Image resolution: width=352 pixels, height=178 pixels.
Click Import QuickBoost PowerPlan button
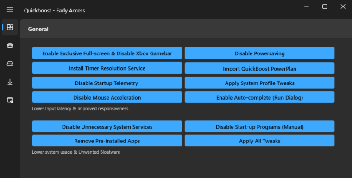pyautogui.click(x=259, y=68)
